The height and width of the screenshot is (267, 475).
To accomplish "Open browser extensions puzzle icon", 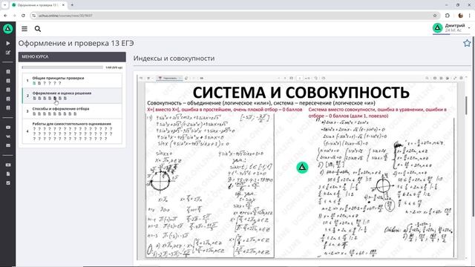I will [x=448, y=16].
